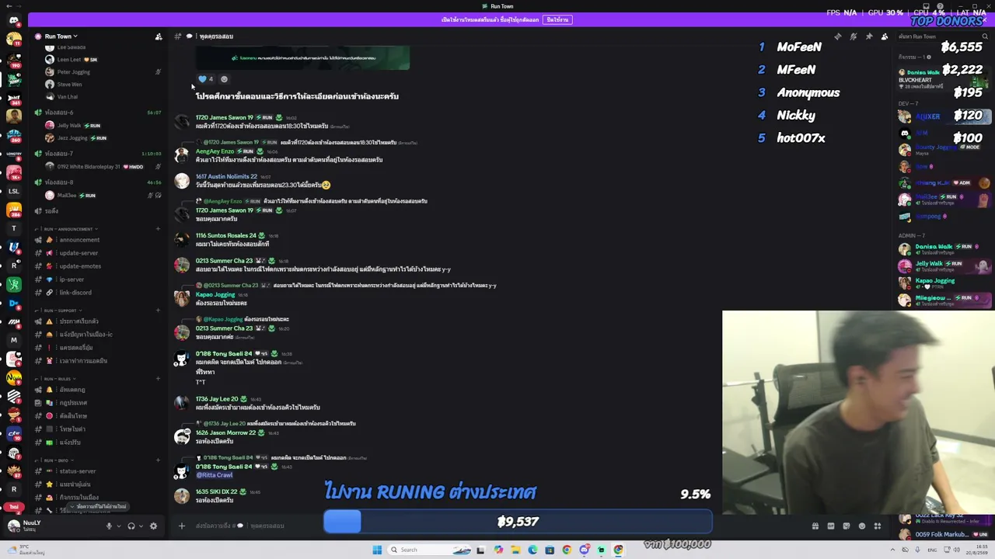
Task: Click NuuLY user avatar in user panel
Action: coord(13,526)
